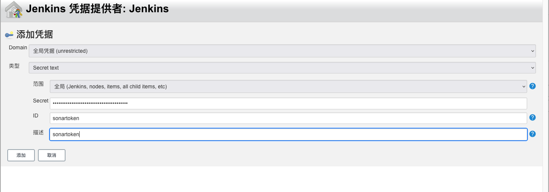Click the key icon beside 添加凭据

[x=9, y=35]
